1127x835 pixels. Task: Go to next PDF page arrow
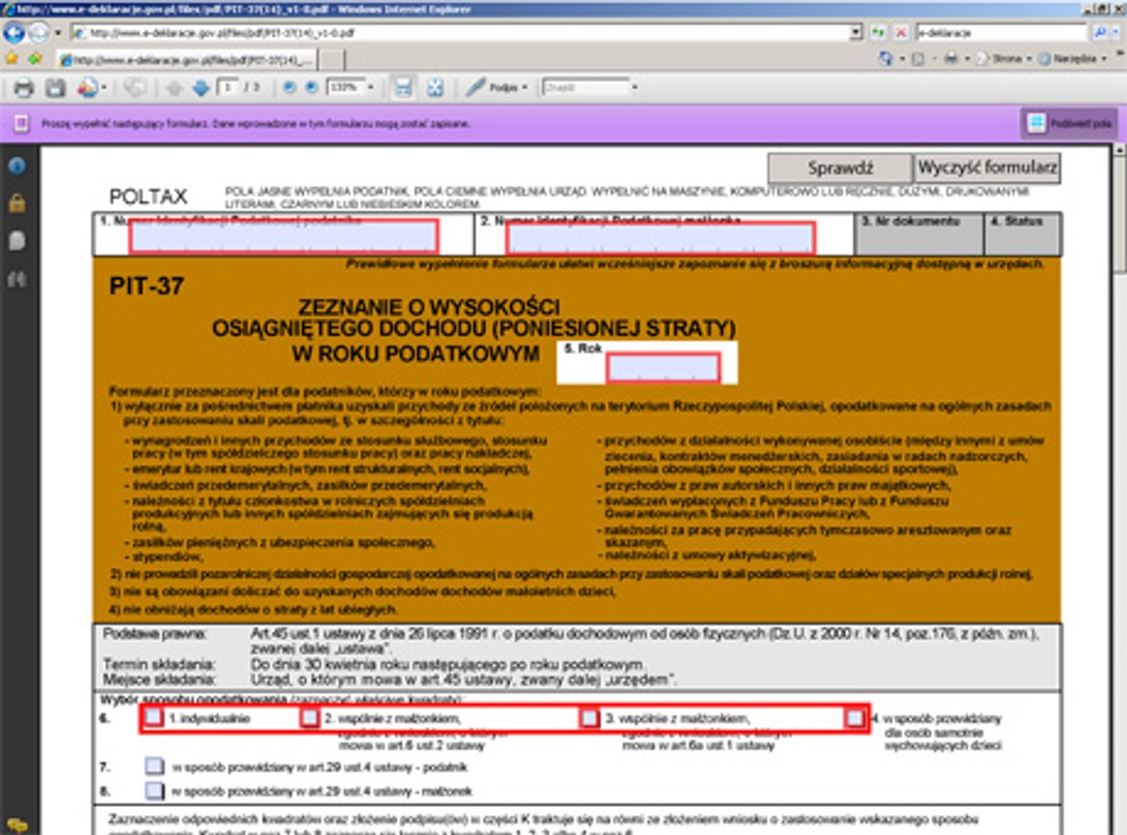coord(200,87)
